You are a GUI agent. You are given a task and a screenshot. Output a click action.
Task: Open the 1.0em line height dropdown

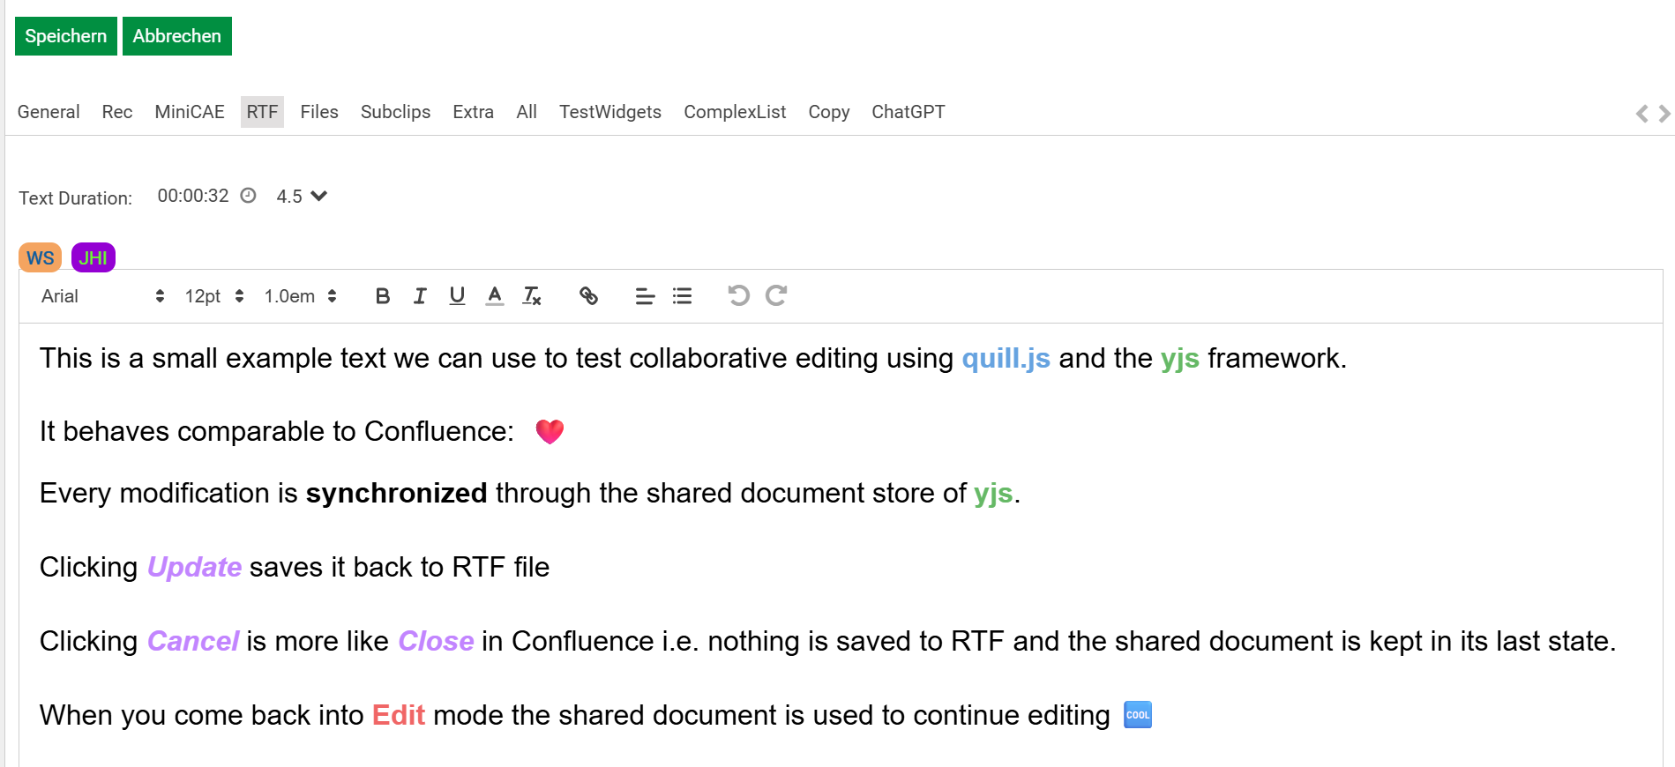point(300,296)
